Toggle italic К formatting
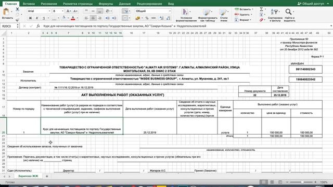Viewport: 333px width, 187px height. coord(37,18)
